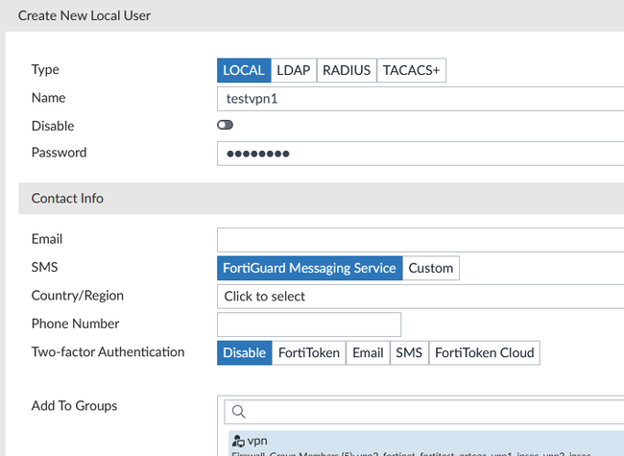Select Email two-factor authentication
This screenshot has height=456, width=624.
(x=368, y=352)
